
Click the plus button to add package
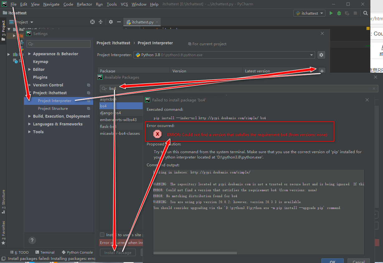point(322,71)
